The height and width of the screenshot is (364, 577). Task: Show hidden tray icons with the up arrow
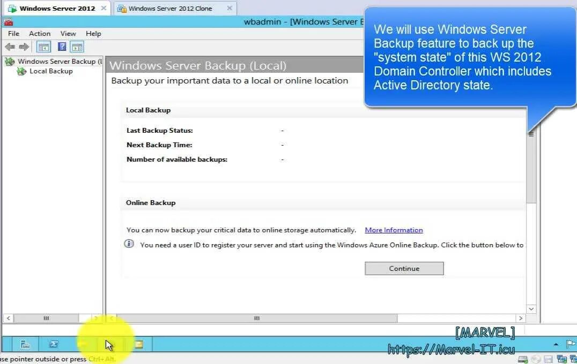[x=556, y=345]
